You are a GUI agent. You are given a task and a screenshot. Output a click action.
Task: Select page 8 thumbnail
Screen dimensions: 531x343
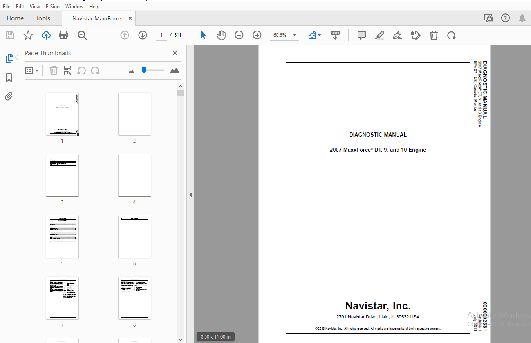(134, 298)
